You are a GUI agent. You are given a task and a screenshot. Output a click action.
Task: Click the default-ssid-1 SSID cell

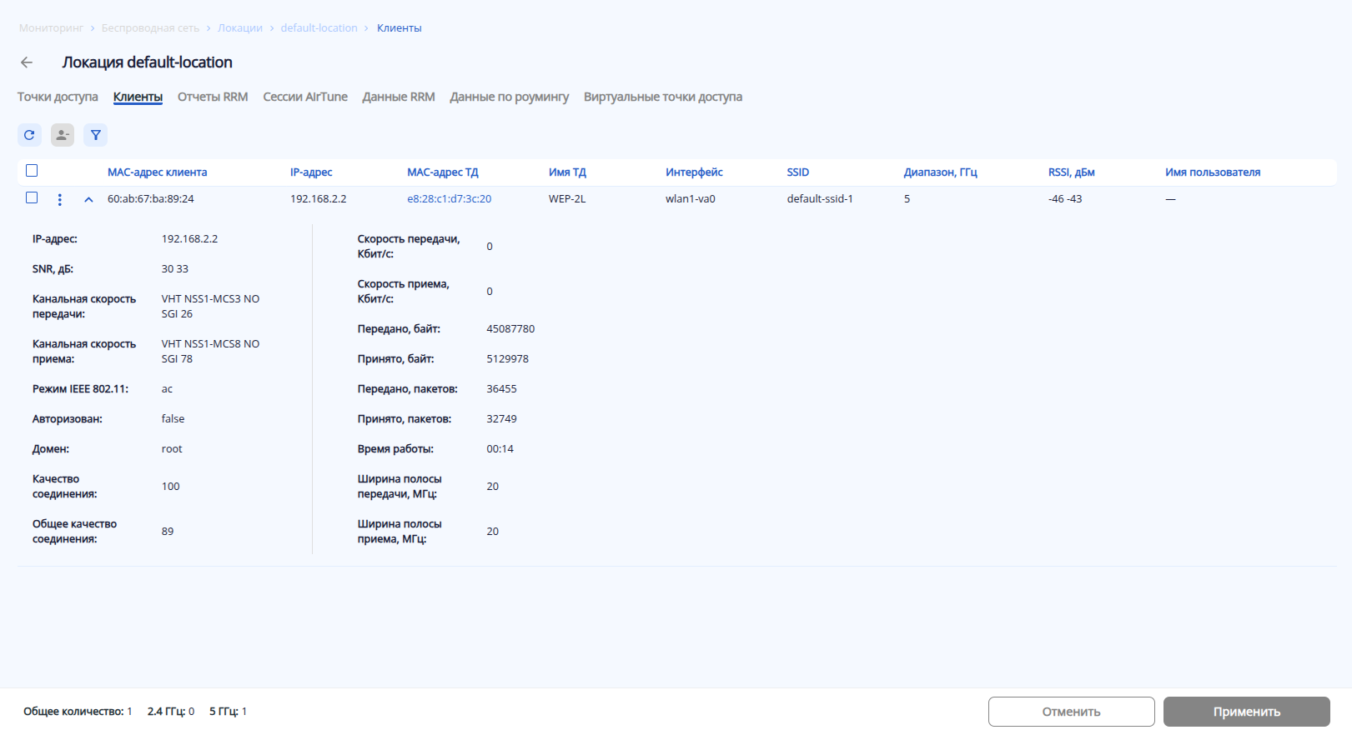[x=820, y=199]
